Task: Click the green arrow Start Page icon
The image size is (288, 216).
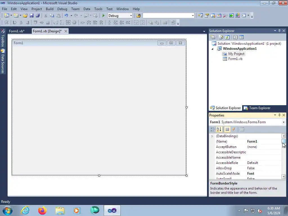Action: pyautogui.click(x=231, y=16)
